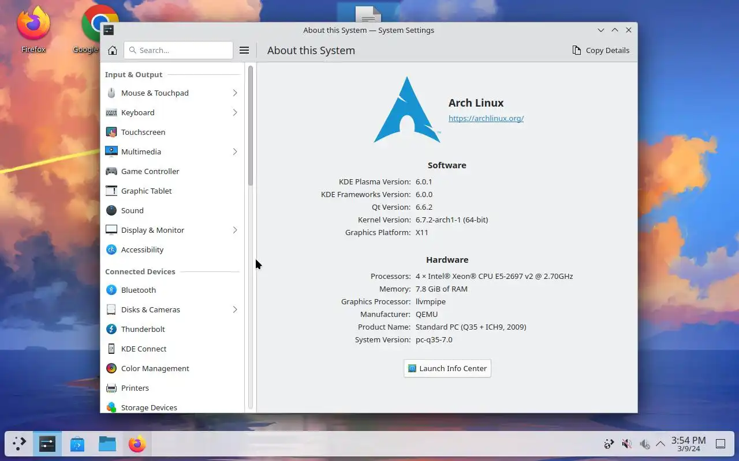Click System Settings taskbar icon
Image resolution: width=739 pixels, height=461 pixels.
[x=47, y=444]
